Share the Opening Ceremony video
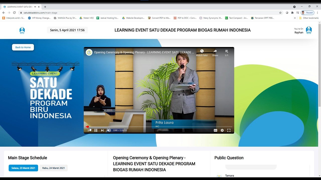Image resolution: width=321 pixels, height=180 pixels. [x=215, y=52]
